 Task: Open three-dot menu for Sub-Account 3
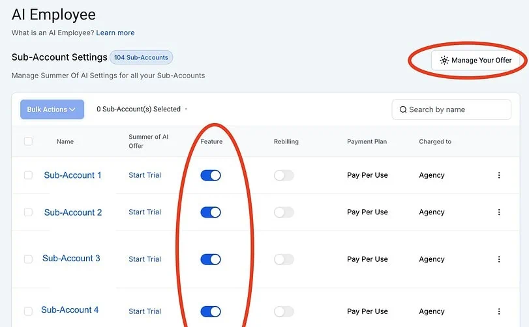(x=499, y=259)
